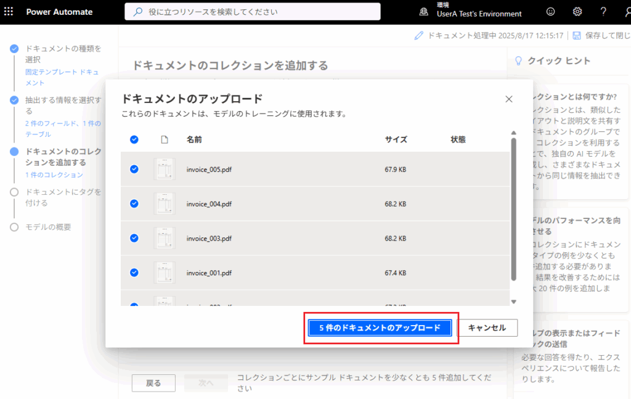631x399 pixels.
Task: Upload the 5 documents
Action: point(380,327)
